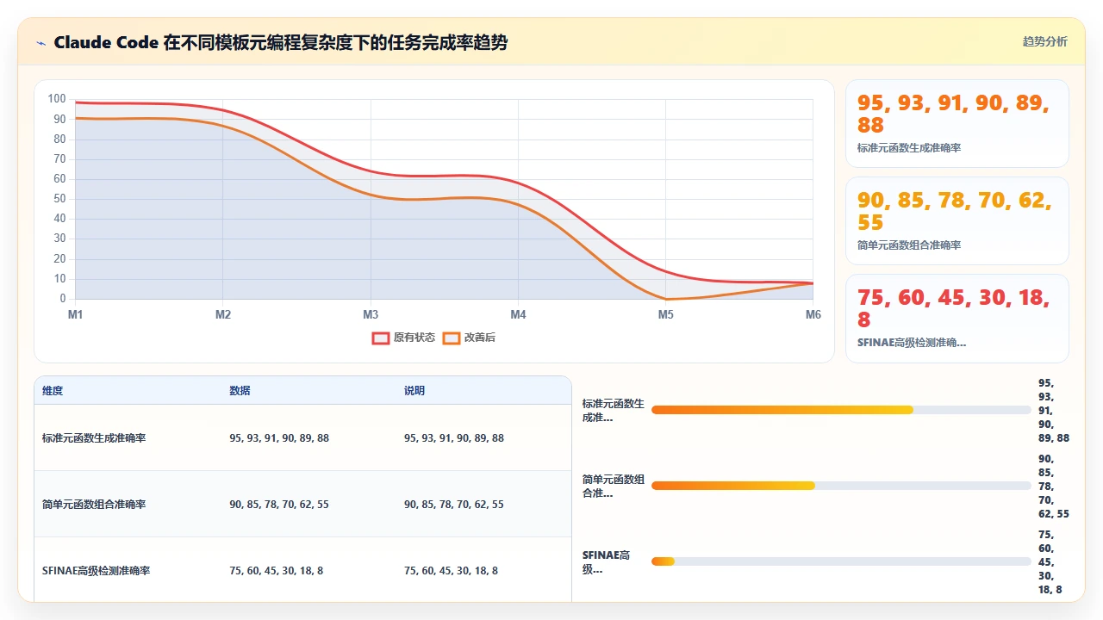Click the 简单元函数组合准确率 caption in the stat card
The height and width of the screenshot is (620, 1103).
point(909,245)
